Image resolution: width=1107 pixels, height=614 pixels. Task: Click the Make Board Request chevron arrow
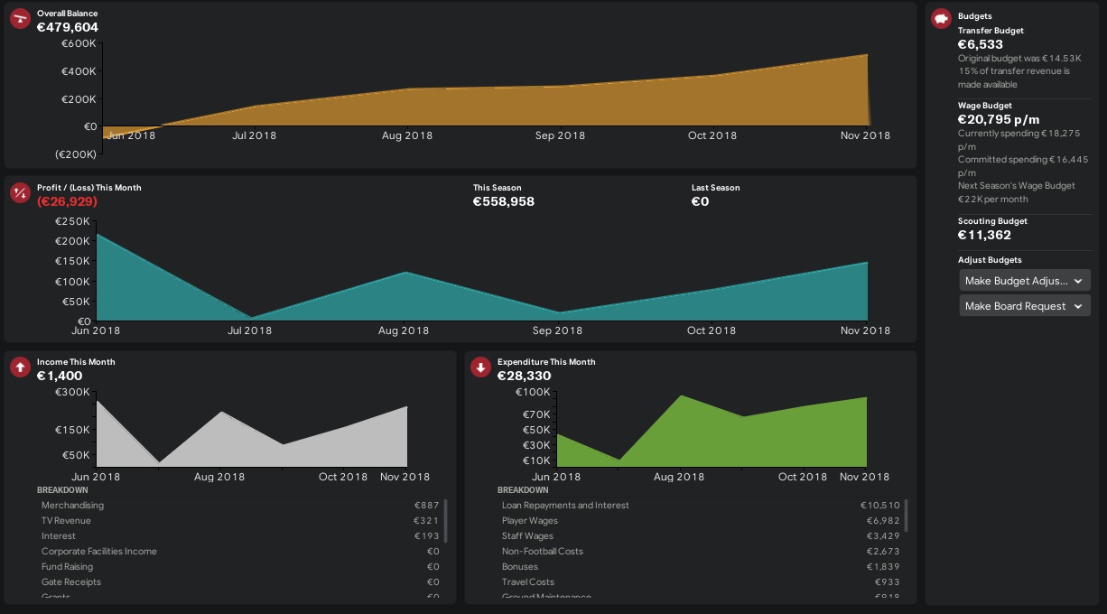[1078, 307]
